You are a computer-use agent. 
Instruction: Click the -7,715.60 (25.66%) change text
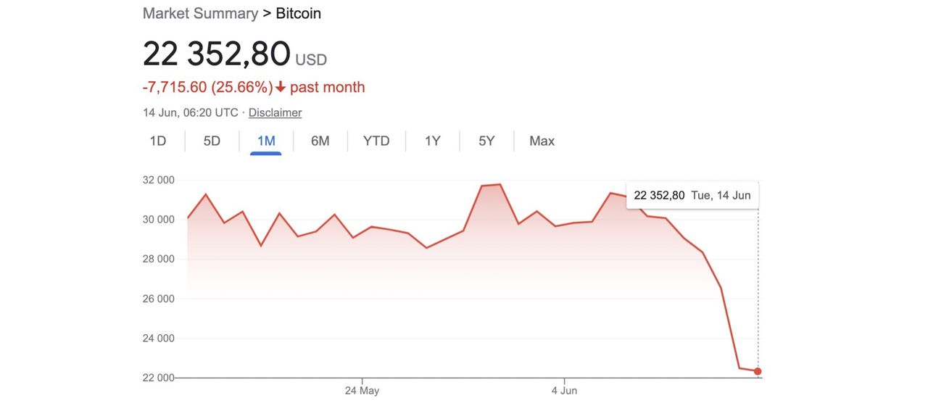tap(207, 88)
